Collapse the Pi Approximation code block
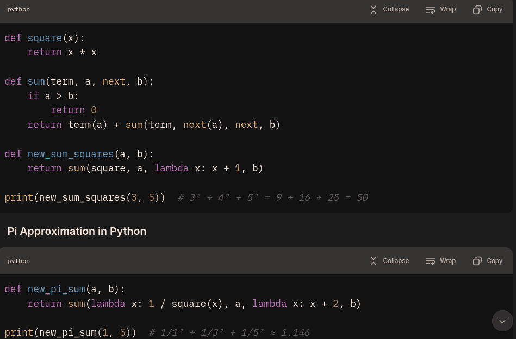This screenshot has width=516, height=339. tap(389, 261)
